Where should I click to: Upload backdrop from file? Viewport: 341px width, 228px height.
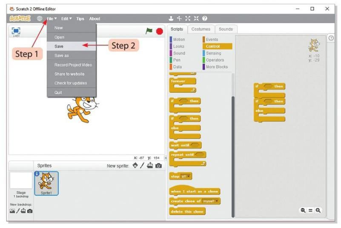23,211
